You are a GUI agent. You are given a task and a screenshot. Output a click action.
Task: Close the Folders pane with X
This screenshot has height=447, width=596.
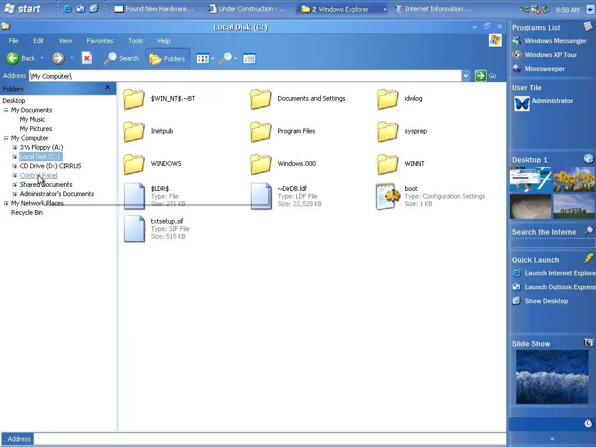(108, 87)
